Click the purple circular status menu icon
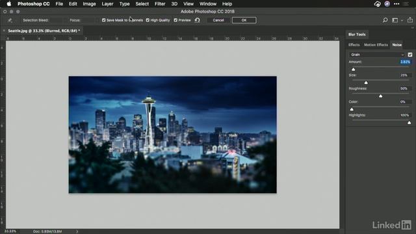Screen dimensions: 416x234 387,4
